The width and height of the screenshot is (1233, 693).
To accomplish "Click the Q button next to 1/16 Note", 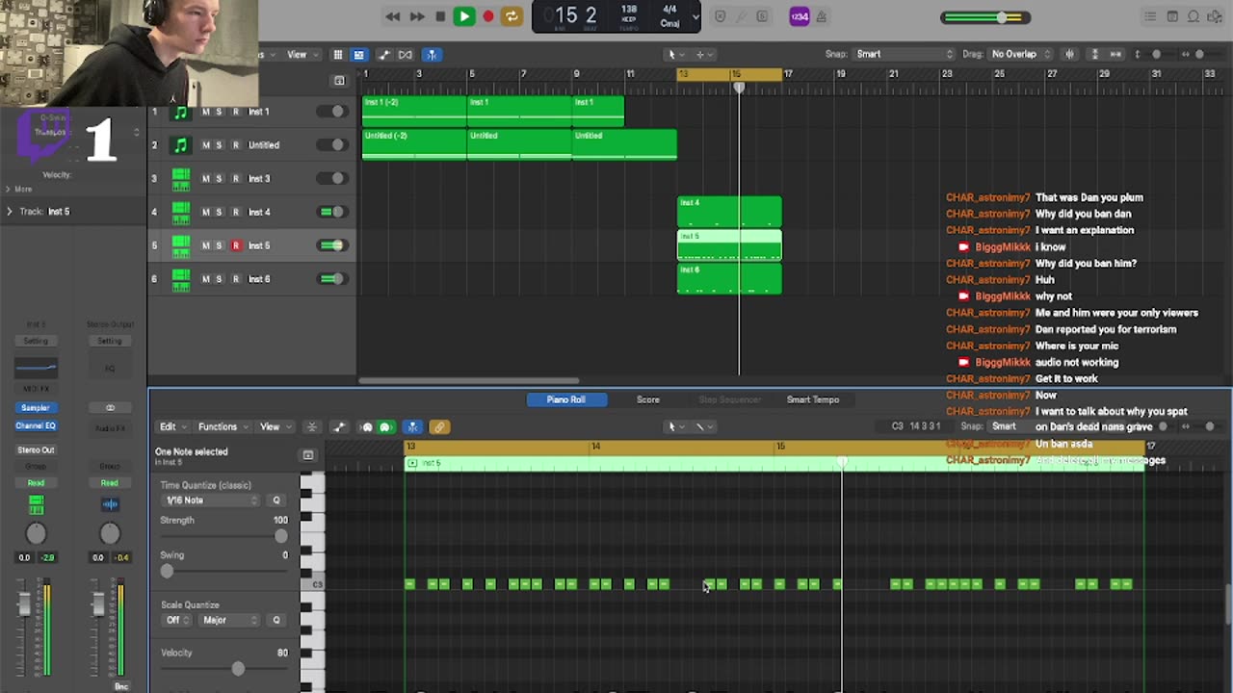I will 276,500.
